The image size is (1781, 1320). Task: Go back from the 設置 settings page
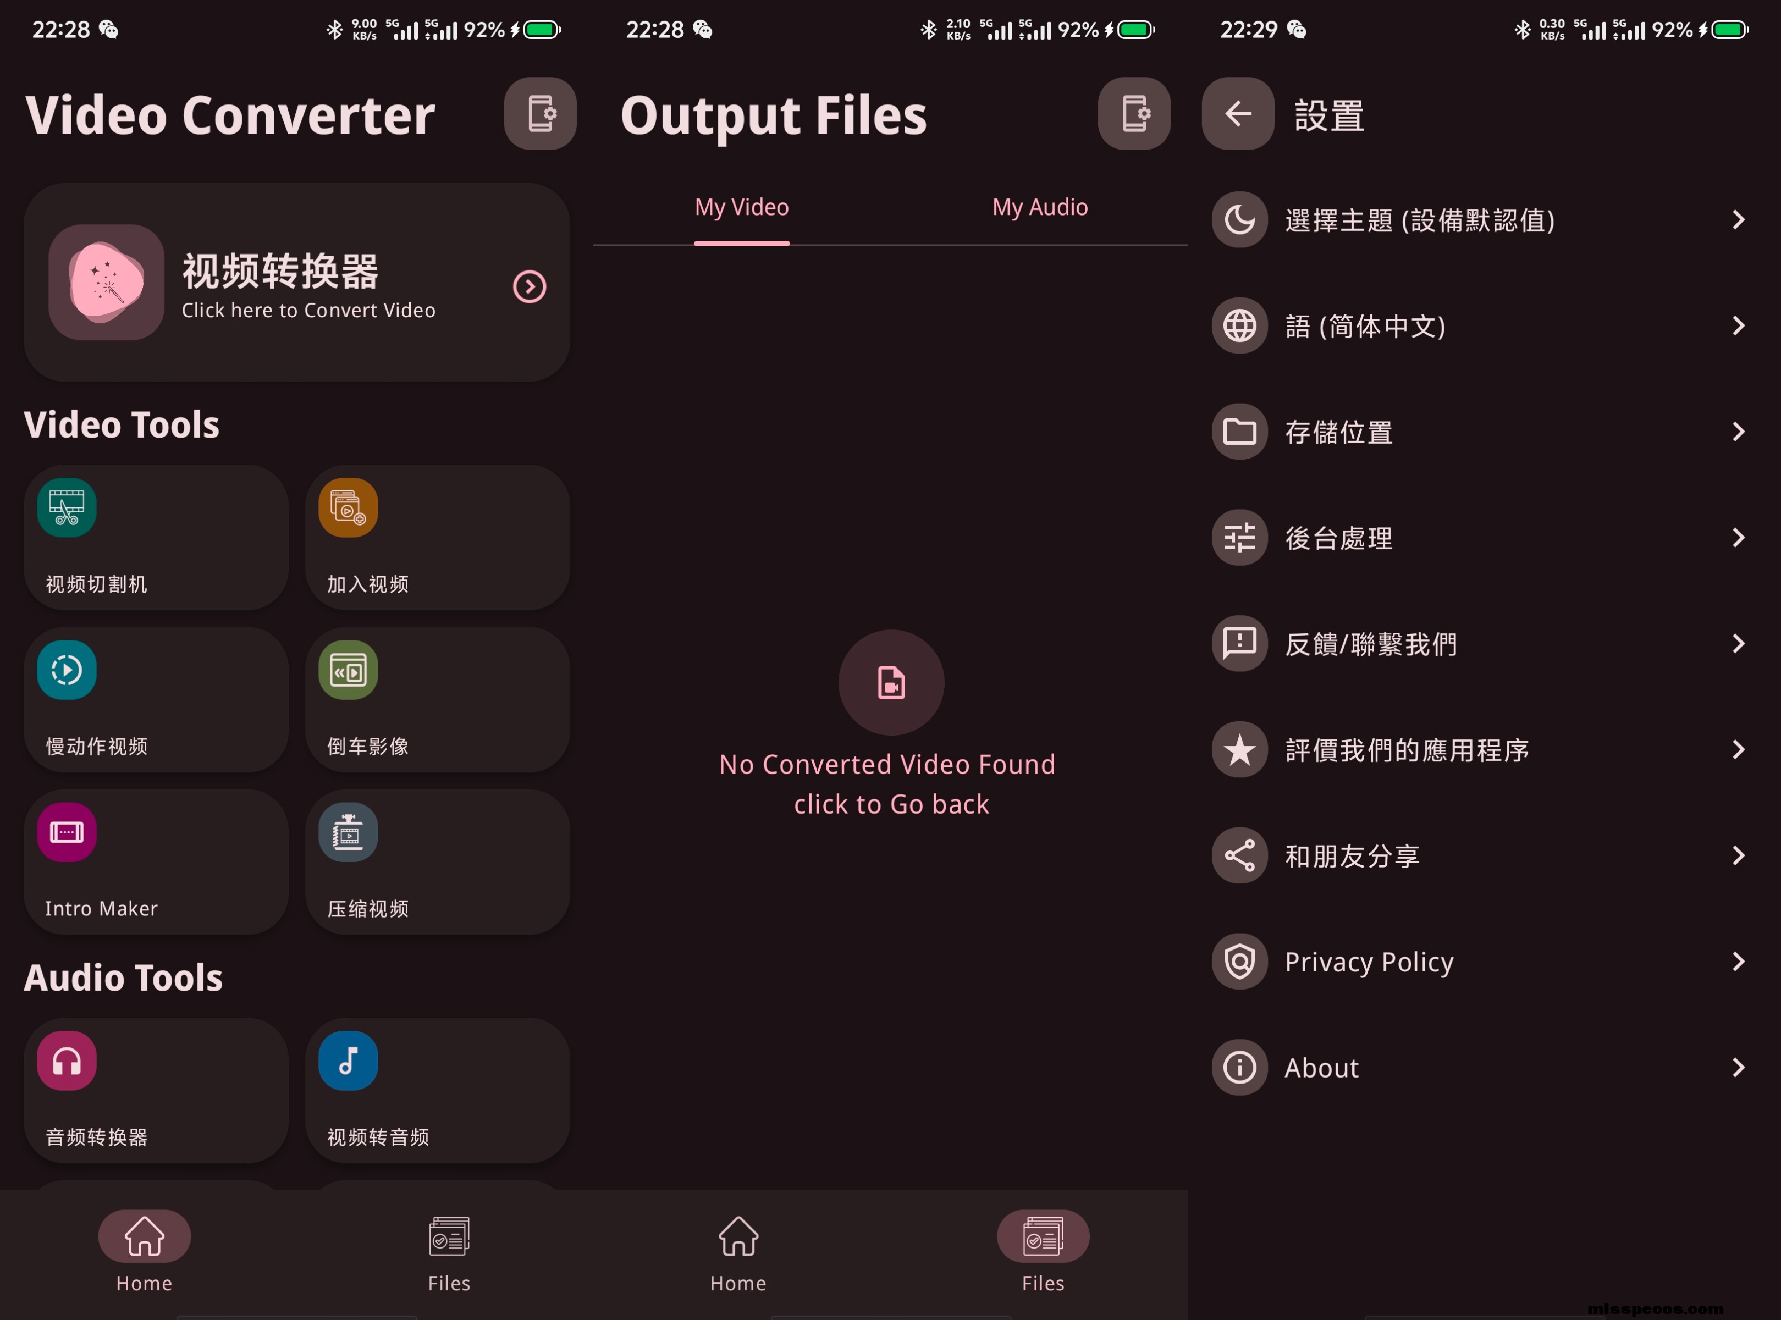pos(1238,113)
